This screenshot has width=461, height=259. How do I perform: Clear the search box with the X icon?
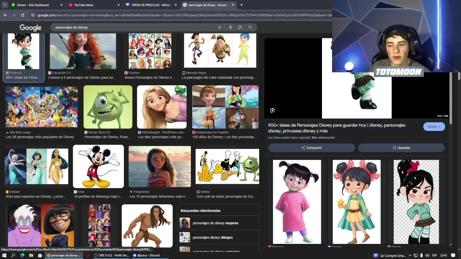pyautogui.click(x=219, y=27)
